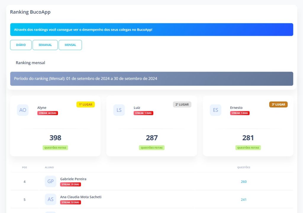Click the STREAK: 1 DIAS badge
The image size is (303, 213).
pos(144,113)
